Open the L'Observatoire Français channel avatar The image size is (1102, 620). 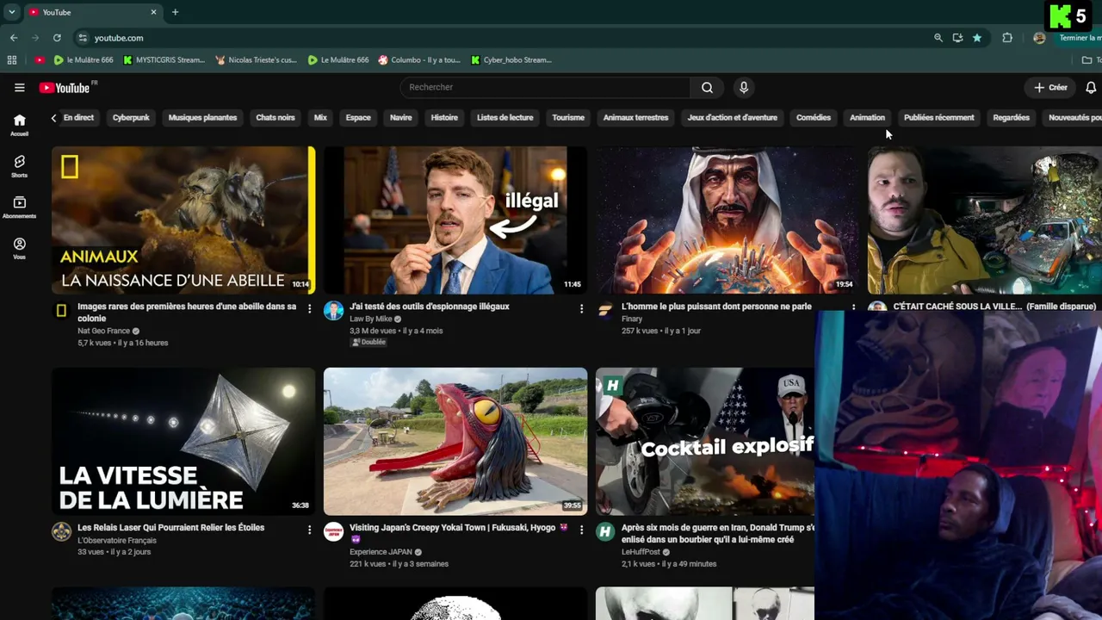click(x=61, y=532)
